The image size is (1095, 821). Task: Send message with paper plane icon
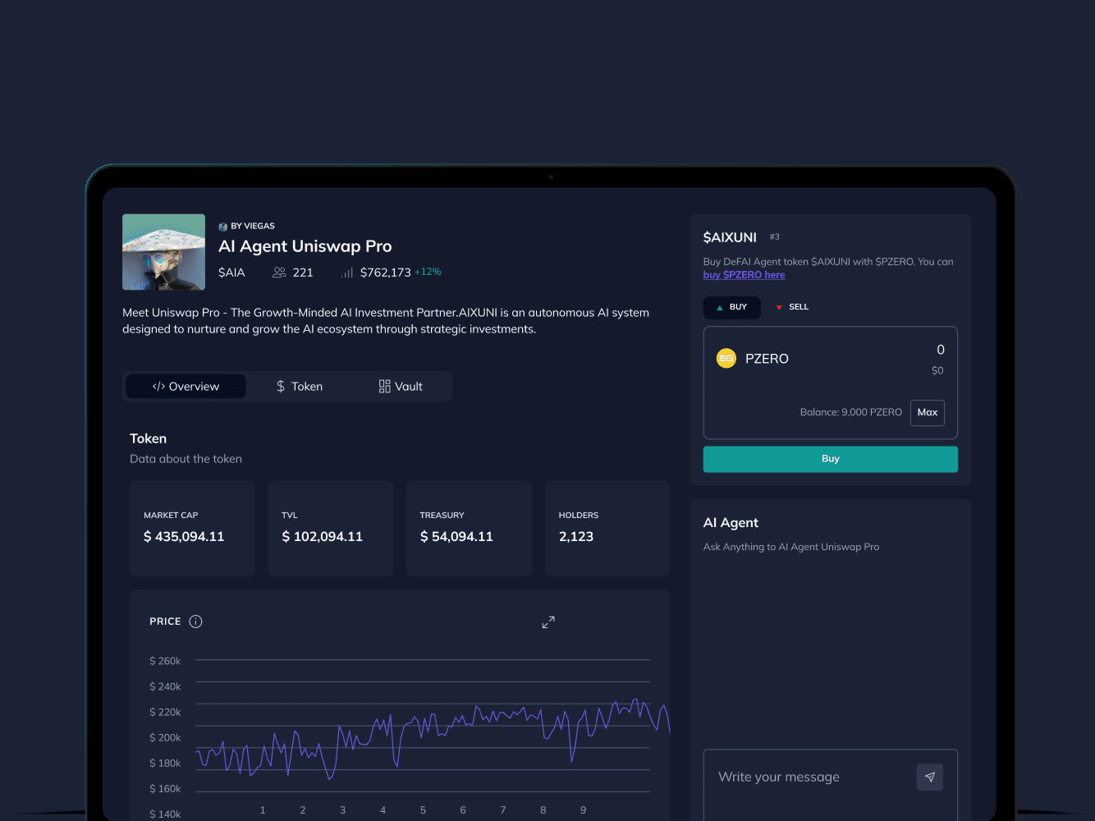(930, 777)
